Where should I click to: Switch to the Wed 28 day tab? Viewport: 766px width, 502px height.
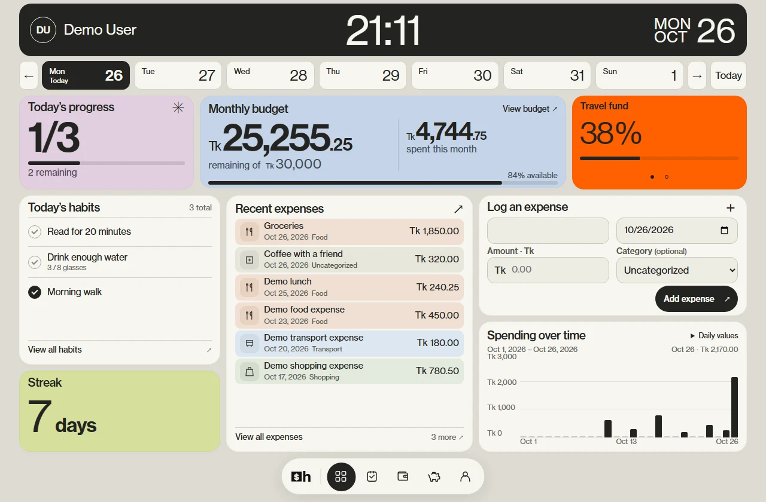270,75
